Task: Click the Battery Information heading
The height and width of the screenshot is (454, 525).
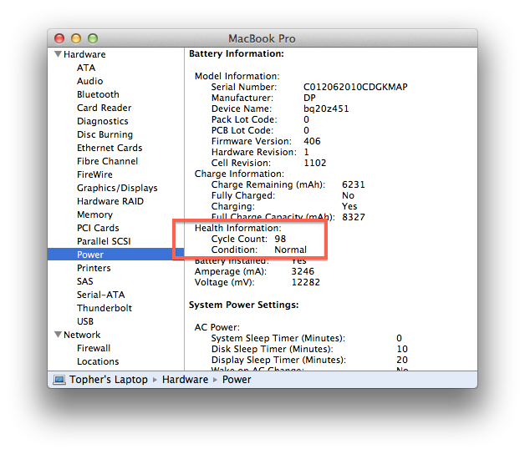Action: click(237, 53)
